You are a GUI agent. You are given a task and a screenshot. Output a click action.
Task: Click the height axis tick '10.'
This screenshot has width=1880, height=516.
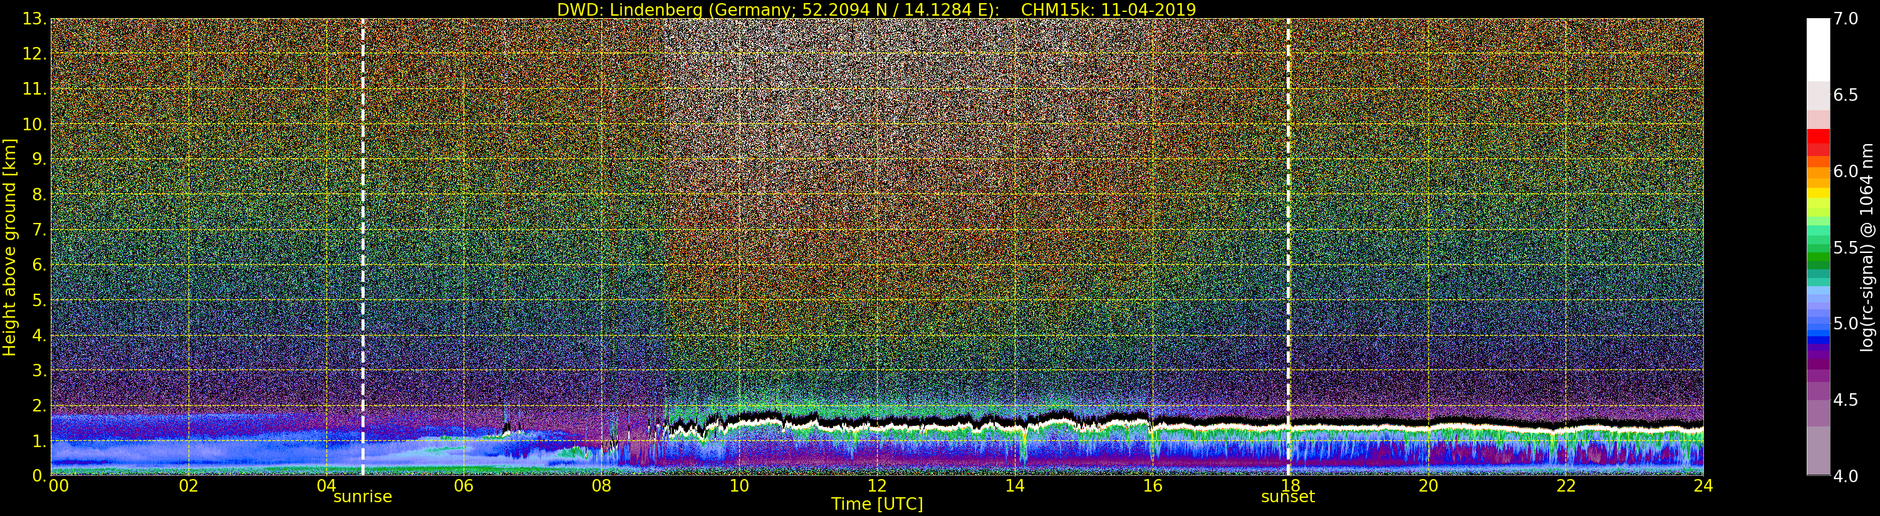tap(34, 124)
